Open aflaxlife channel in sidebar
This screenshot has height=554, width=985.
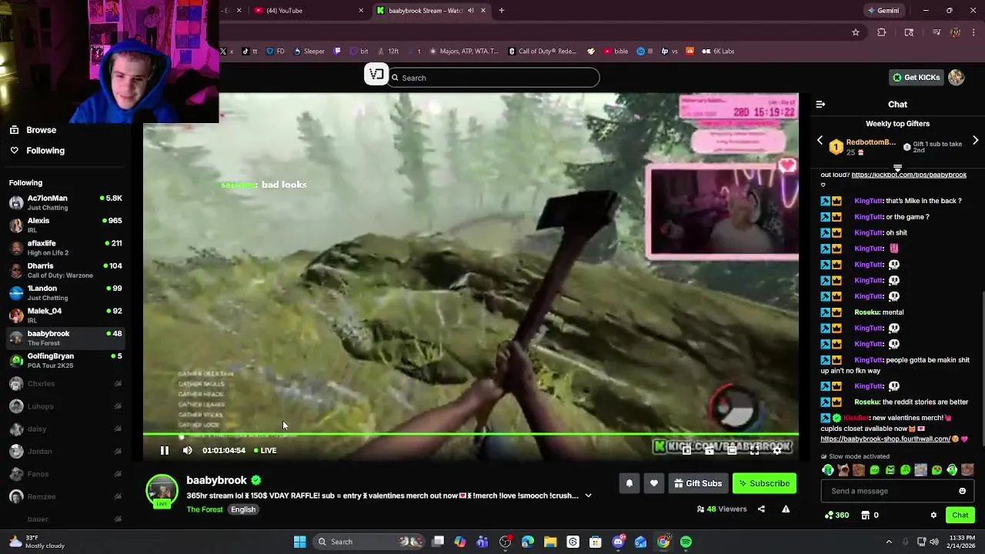point(65,248)
